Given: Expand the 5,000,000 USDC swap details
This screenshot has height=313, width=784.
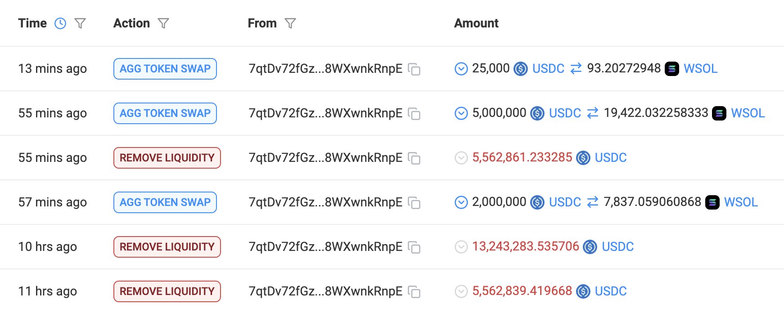Looking at the screenshot, I should click(x=461, y=113).
